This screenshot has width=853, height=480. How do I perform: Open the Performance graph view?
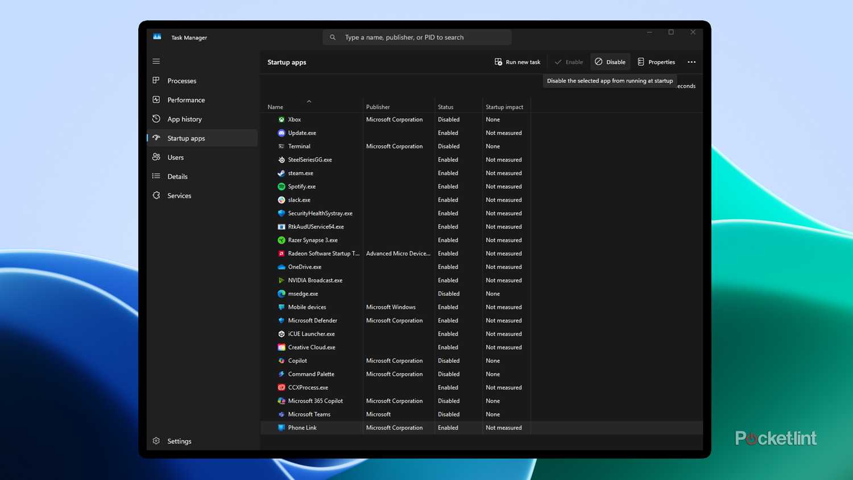point(156,100)
